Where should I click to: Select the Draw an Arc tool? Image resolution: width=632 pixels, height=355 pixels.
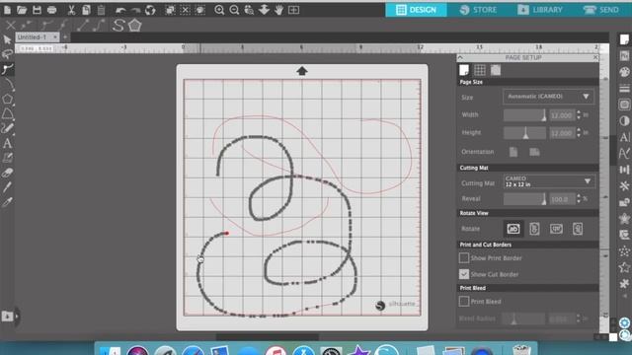8,84
